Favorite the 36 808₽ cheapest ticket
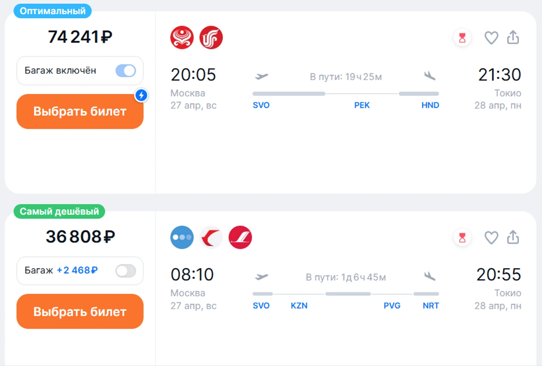This screenshot has height=366, width=542. pyautogui.click(x=491, y=238)
